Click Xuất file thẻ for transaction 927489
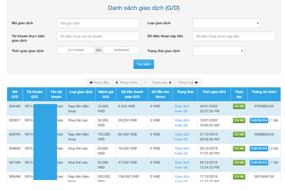This screenshot has width=285, height=190. pos(259,162)
